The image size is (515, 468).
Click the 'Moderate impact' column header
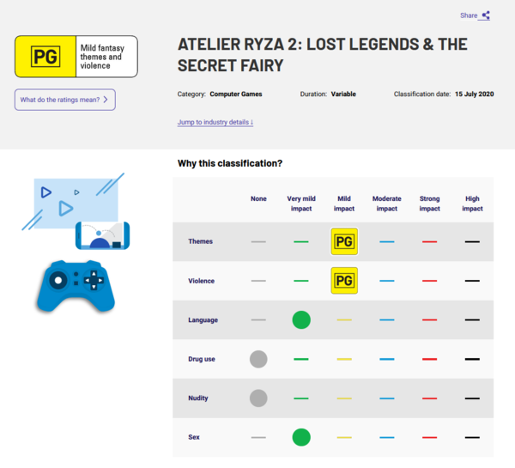pyautogui.click(x=387, y=204)
